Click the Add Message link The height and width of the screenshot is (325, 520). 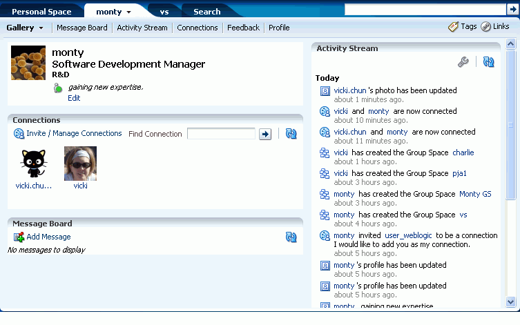click(48, 237)
